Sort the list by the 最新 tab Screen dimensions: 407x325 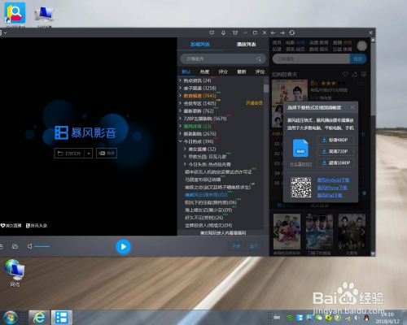point(242,71)
